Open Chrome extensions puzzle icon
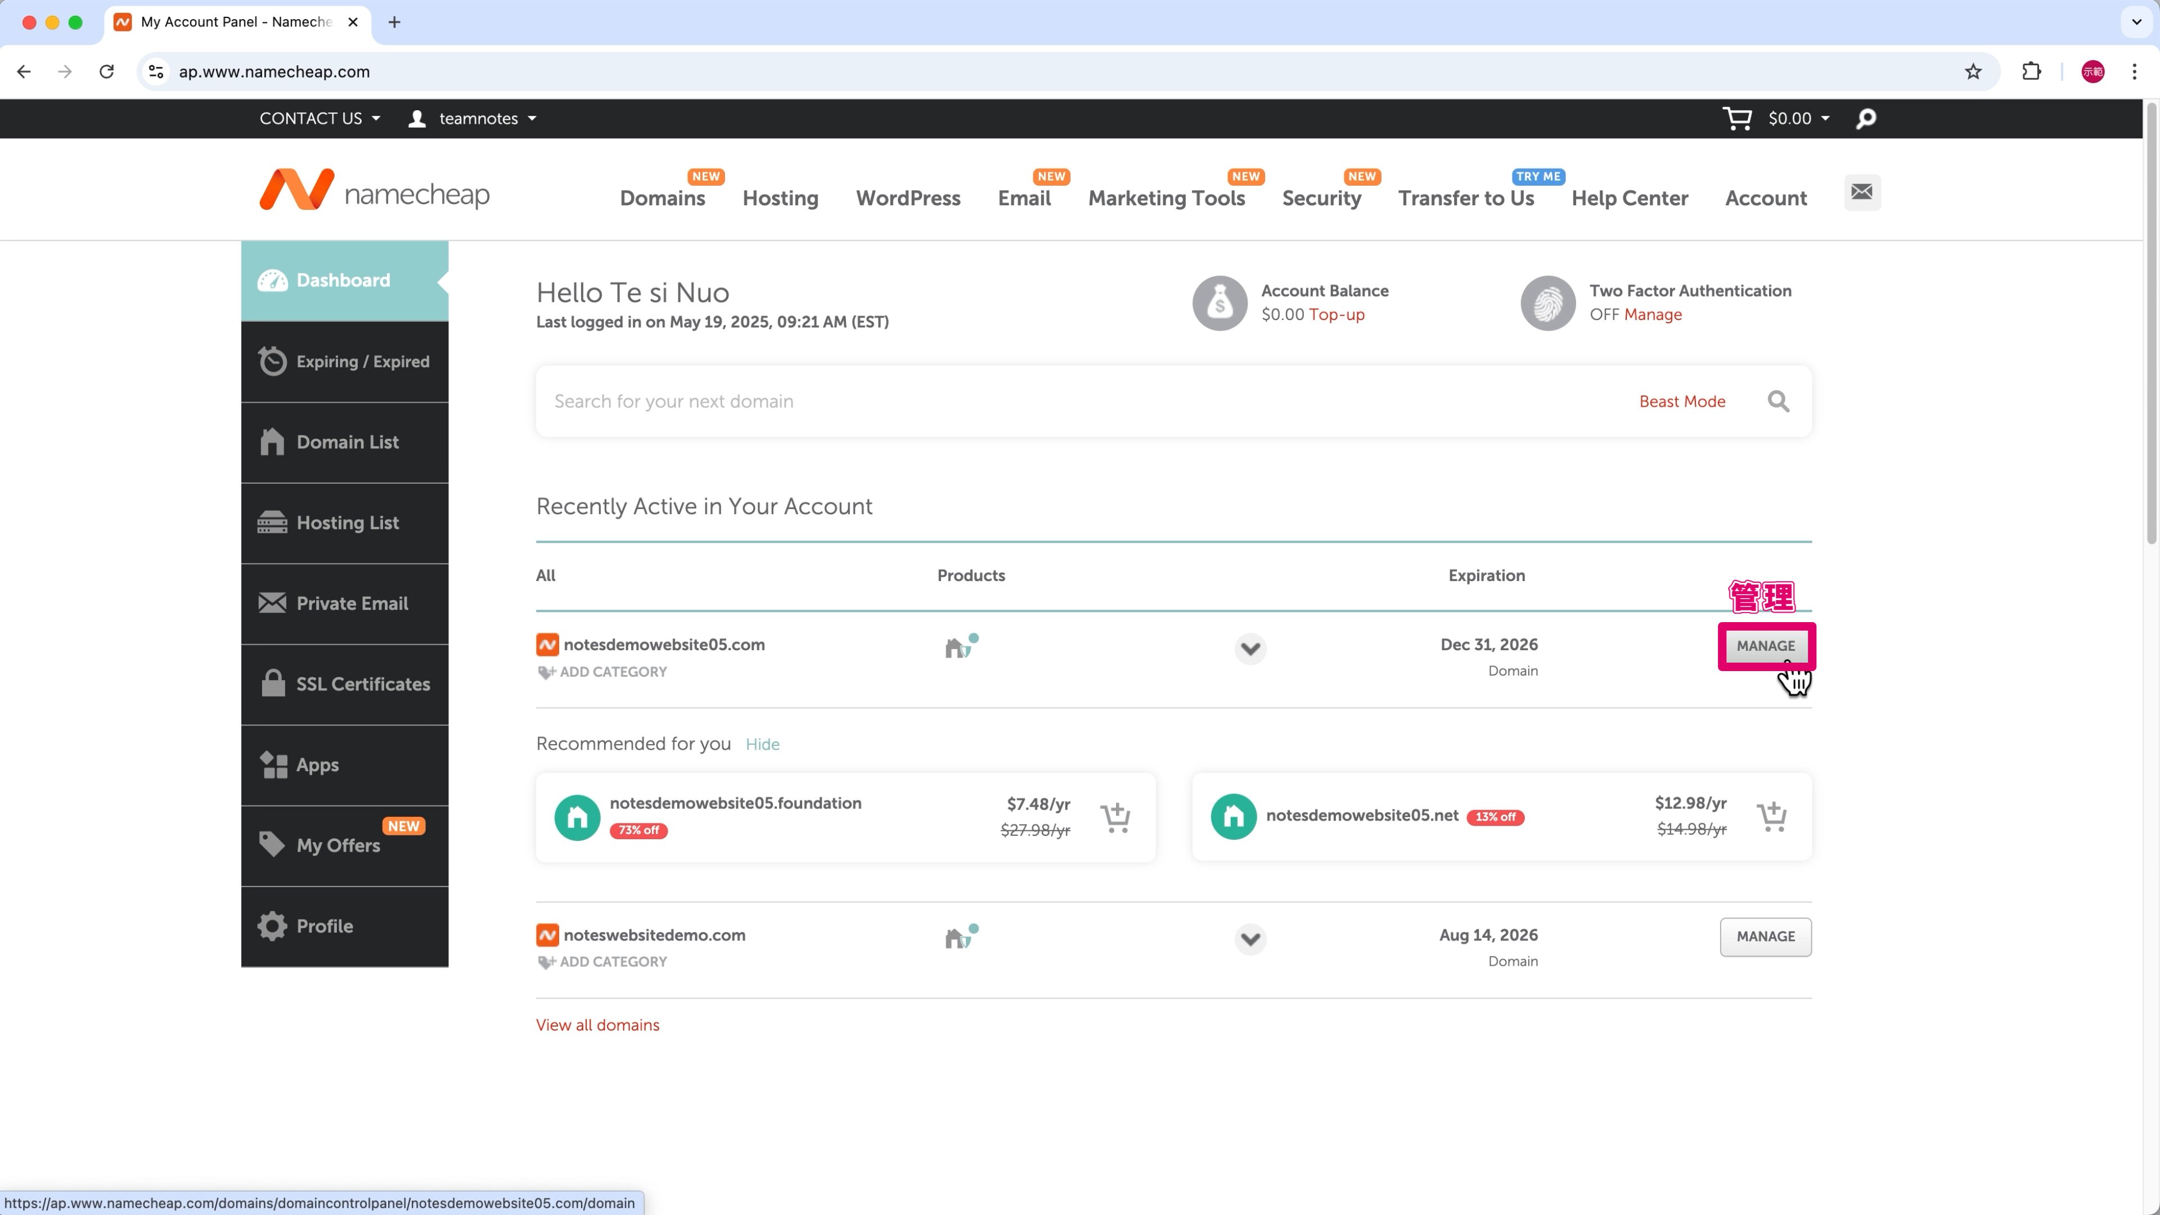Viewport: 2160px width, 1215px height. coord(2031,71)
